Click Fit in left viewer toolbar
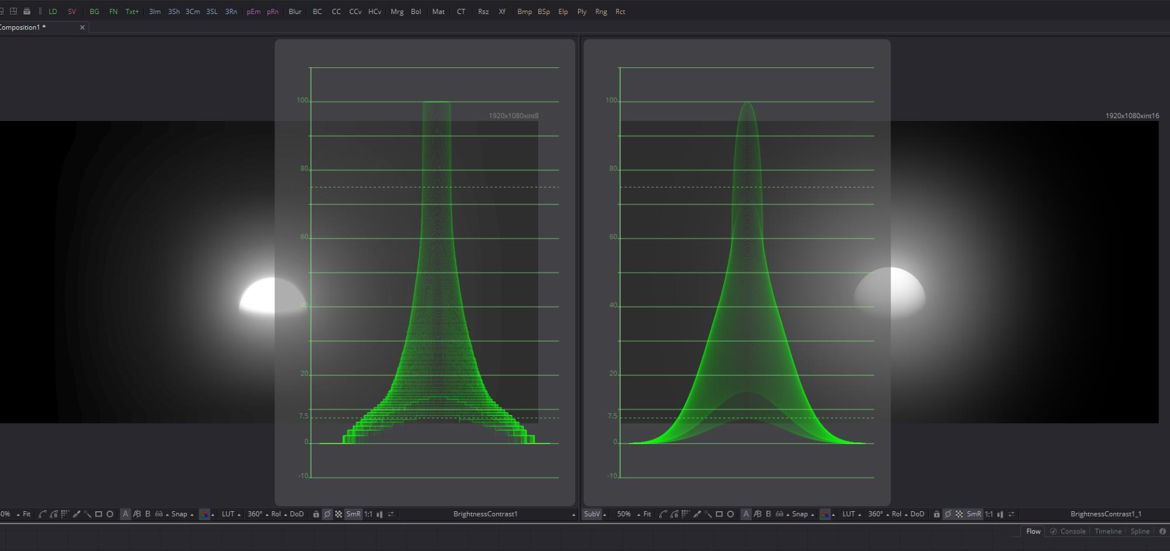1170x551 pixels. pyautogui.click(x=26, y=514)
